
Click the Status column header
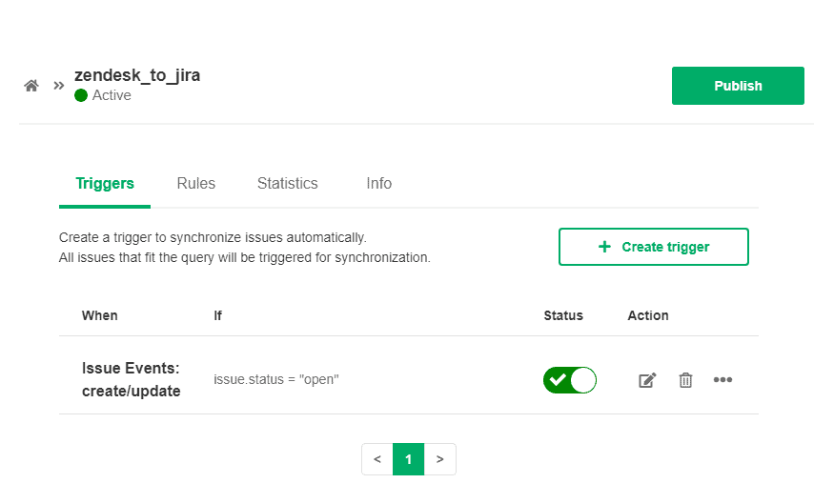563,315
